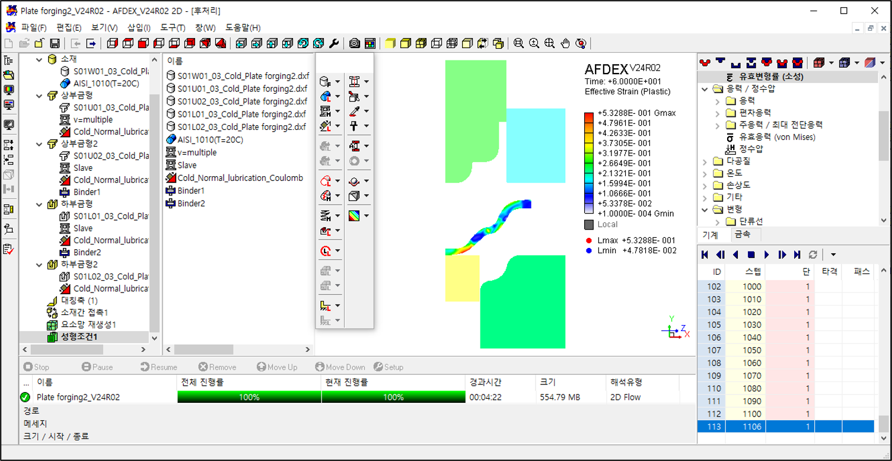Expand the 온도 folder

point(705,173)
